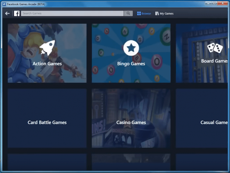
Task: Click the back arrow icon
Action: click(7, 13)
